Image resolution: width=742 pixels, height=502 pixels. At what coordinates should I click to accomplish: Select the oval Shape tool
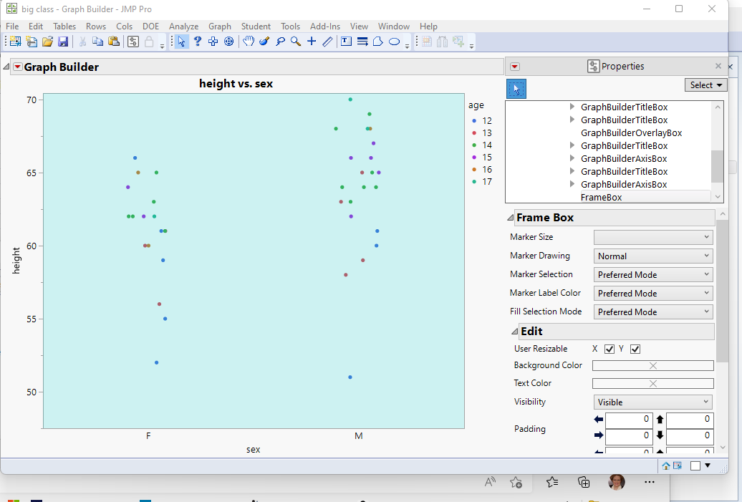[x=394, y=42]
